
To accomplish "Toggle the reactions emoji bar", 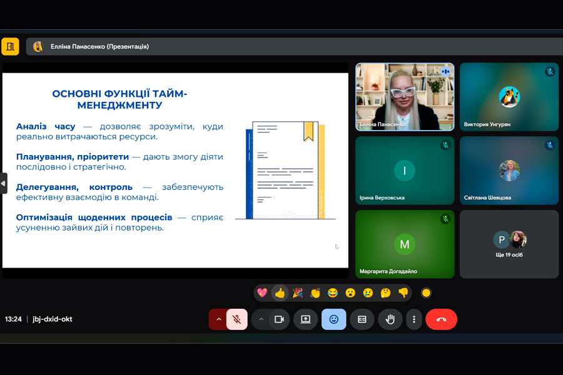I will tap(333, 319).
